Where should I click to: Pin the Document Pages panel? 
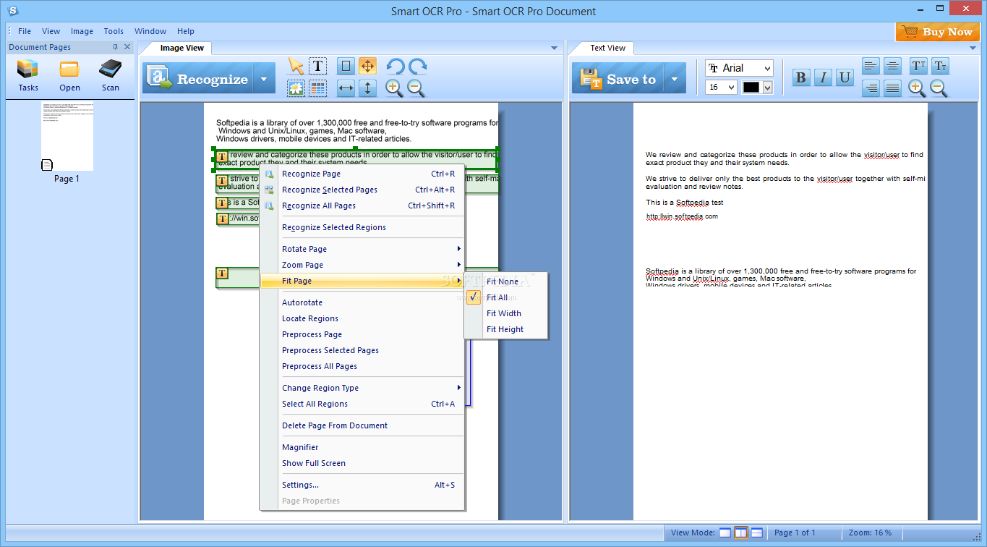pyautogui.click(x=115, y=47)
